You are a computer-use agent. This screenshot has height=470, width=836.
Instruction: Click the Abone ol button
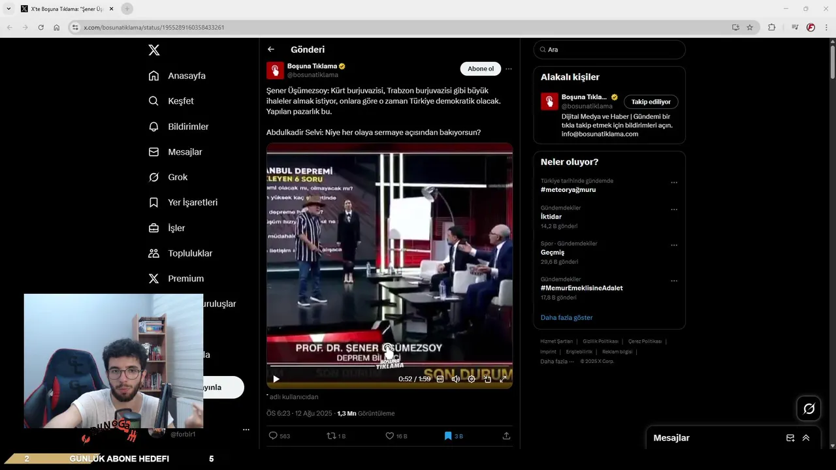[x=481, y=69]
